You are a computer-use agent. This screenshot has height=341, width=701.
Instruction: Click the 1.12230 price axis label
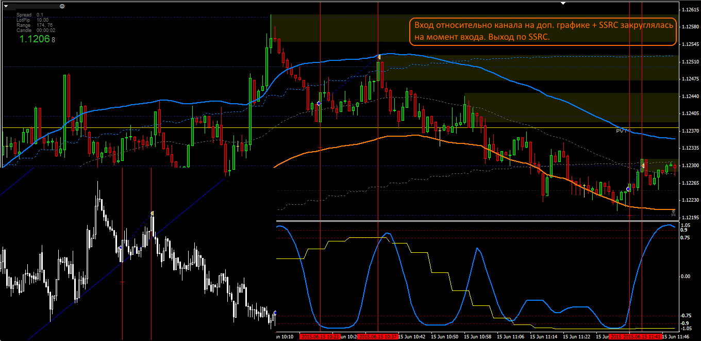coord(690,200)
